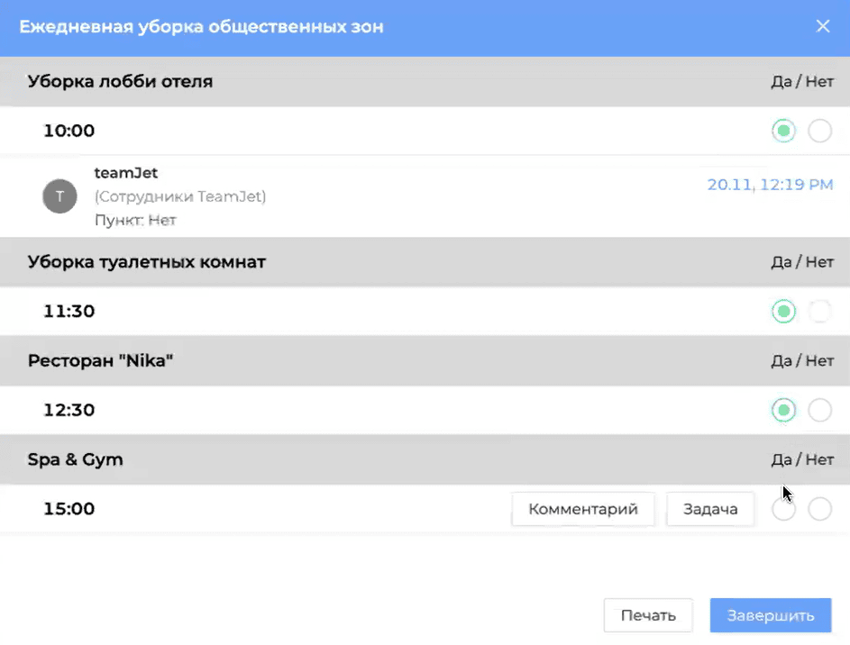This screenshot has width=850, height=645.
Task: Select "Да" for the 10:00 lobby cleaning
Action: tap(783, 132)
